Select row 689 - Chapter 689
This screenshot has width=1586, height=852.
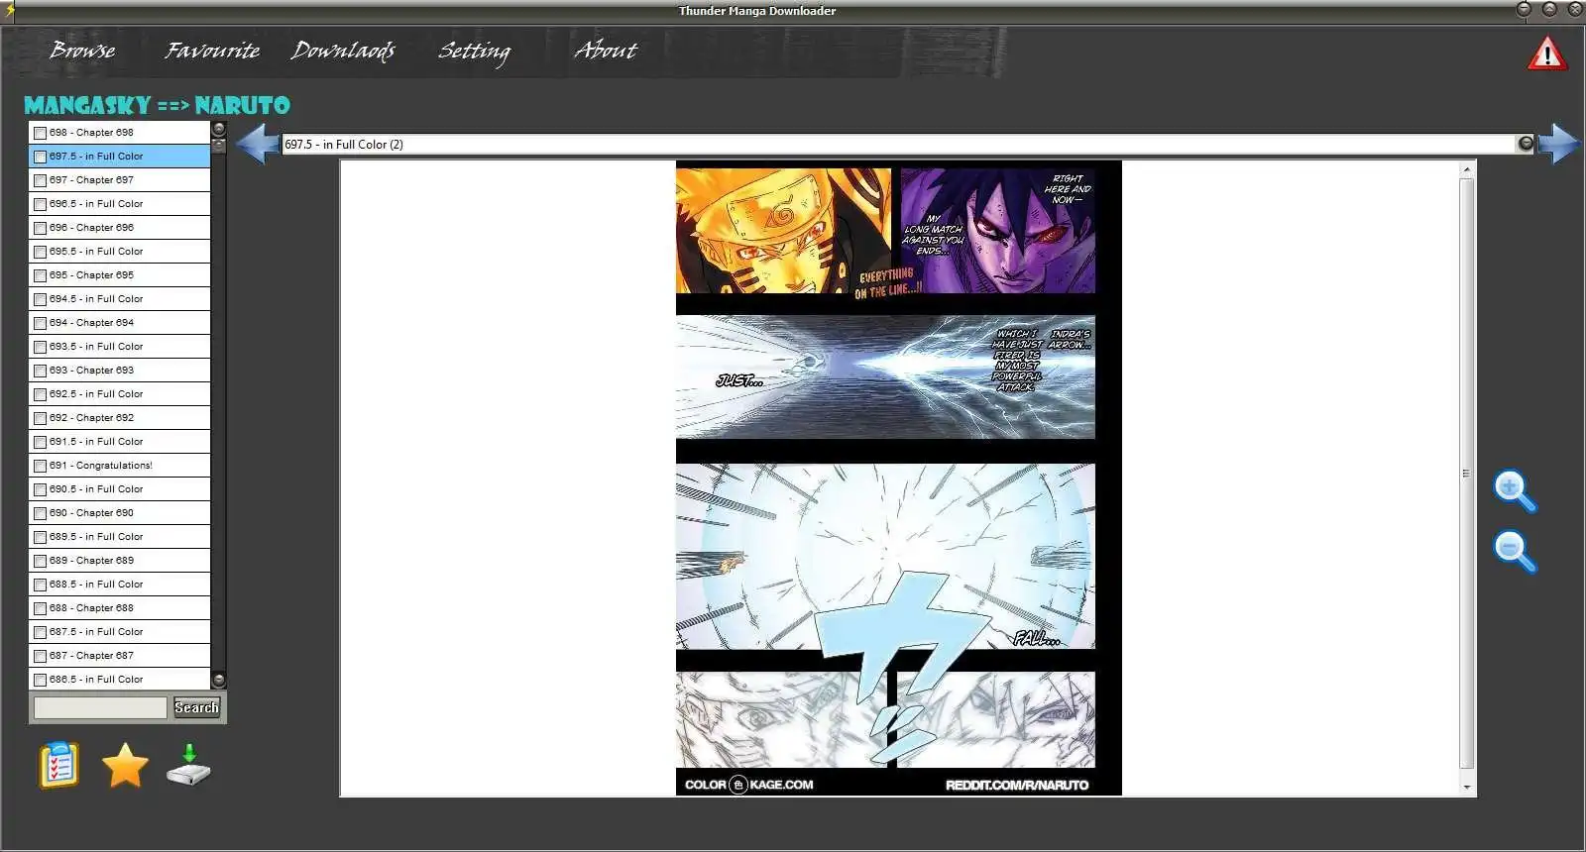tap(120, 561)
